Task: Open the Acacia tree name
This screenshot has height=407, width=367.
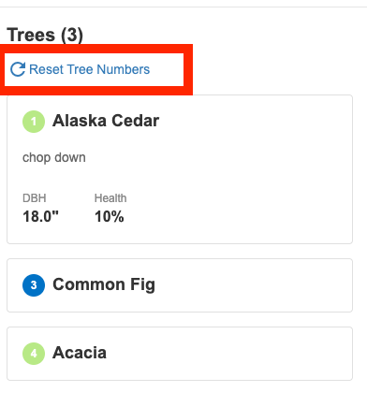Action: (x=80, y=353)
